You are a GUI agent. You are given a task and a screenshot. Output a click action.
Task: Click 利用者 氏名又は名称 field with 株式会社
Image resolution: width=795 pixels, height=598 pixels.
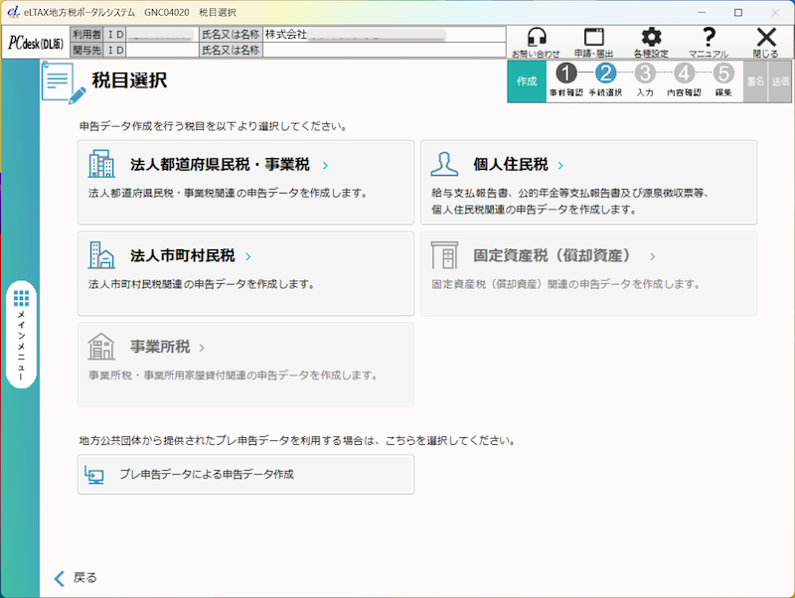tap(385, 35)
